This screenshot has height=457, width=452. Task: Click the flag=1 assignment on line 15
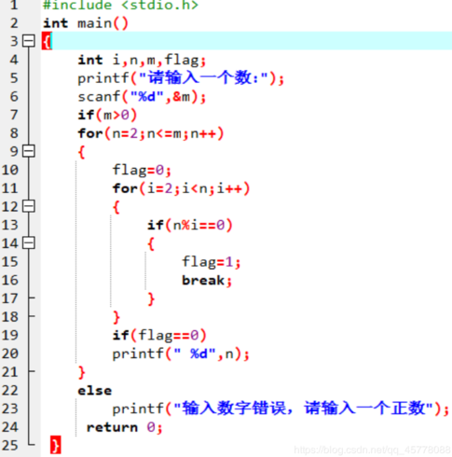point(212,262)
